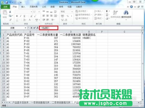Image resolution: width=145 pixels, height=108 pixels.
Task: Toggle align text right
Action: 51,16
